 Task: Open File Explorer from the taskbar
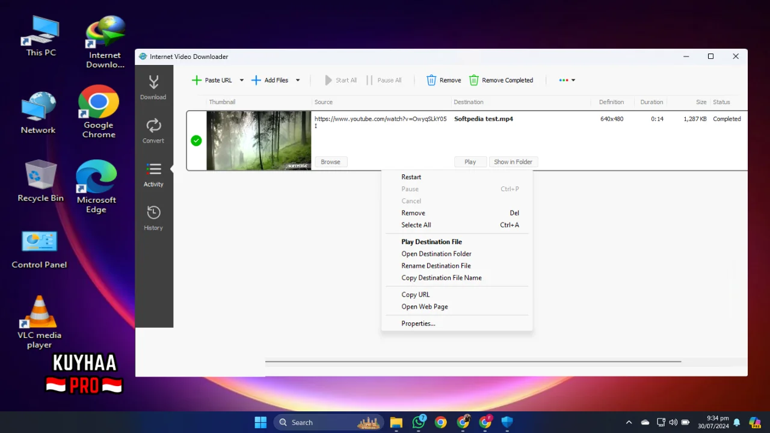pyautogui.click(x=396, y=422)
